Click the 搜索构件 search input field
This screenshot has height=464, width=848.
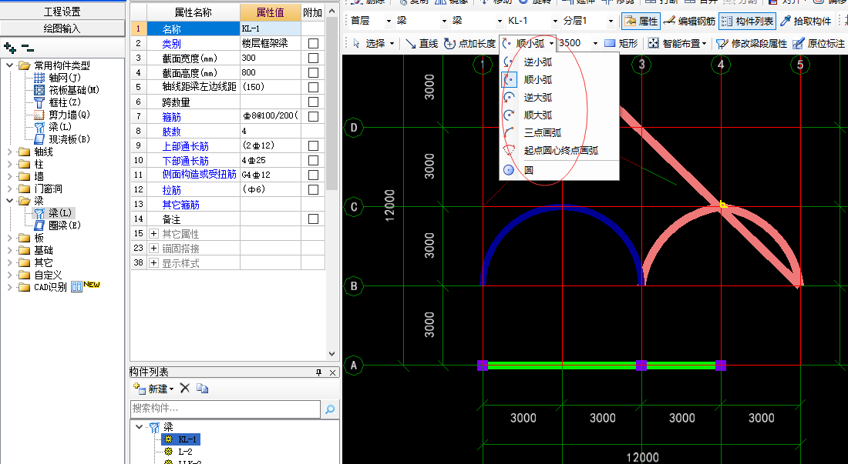(226, 409)
